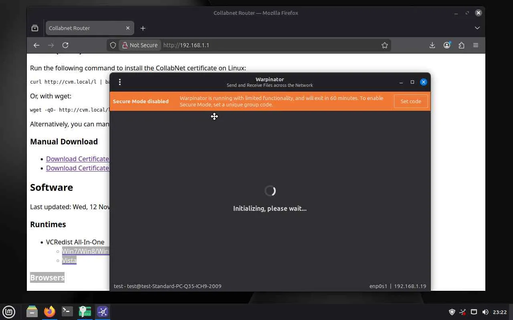
Task: Minimize the Firefox window
Action: [456, 13]
